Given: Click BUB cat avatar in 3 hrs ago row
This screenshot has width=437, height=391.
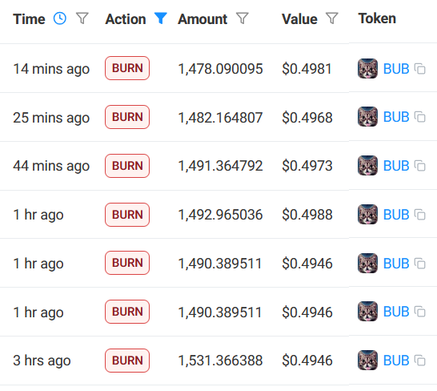Looking at the screenshot, I should click(367, 361).
